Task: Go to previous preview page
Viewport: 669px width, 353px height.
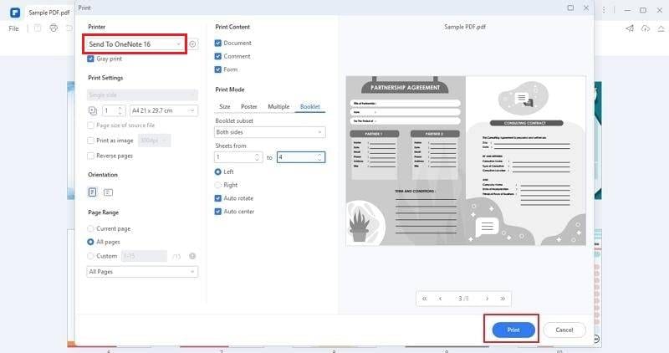Action: coord(440,299)
